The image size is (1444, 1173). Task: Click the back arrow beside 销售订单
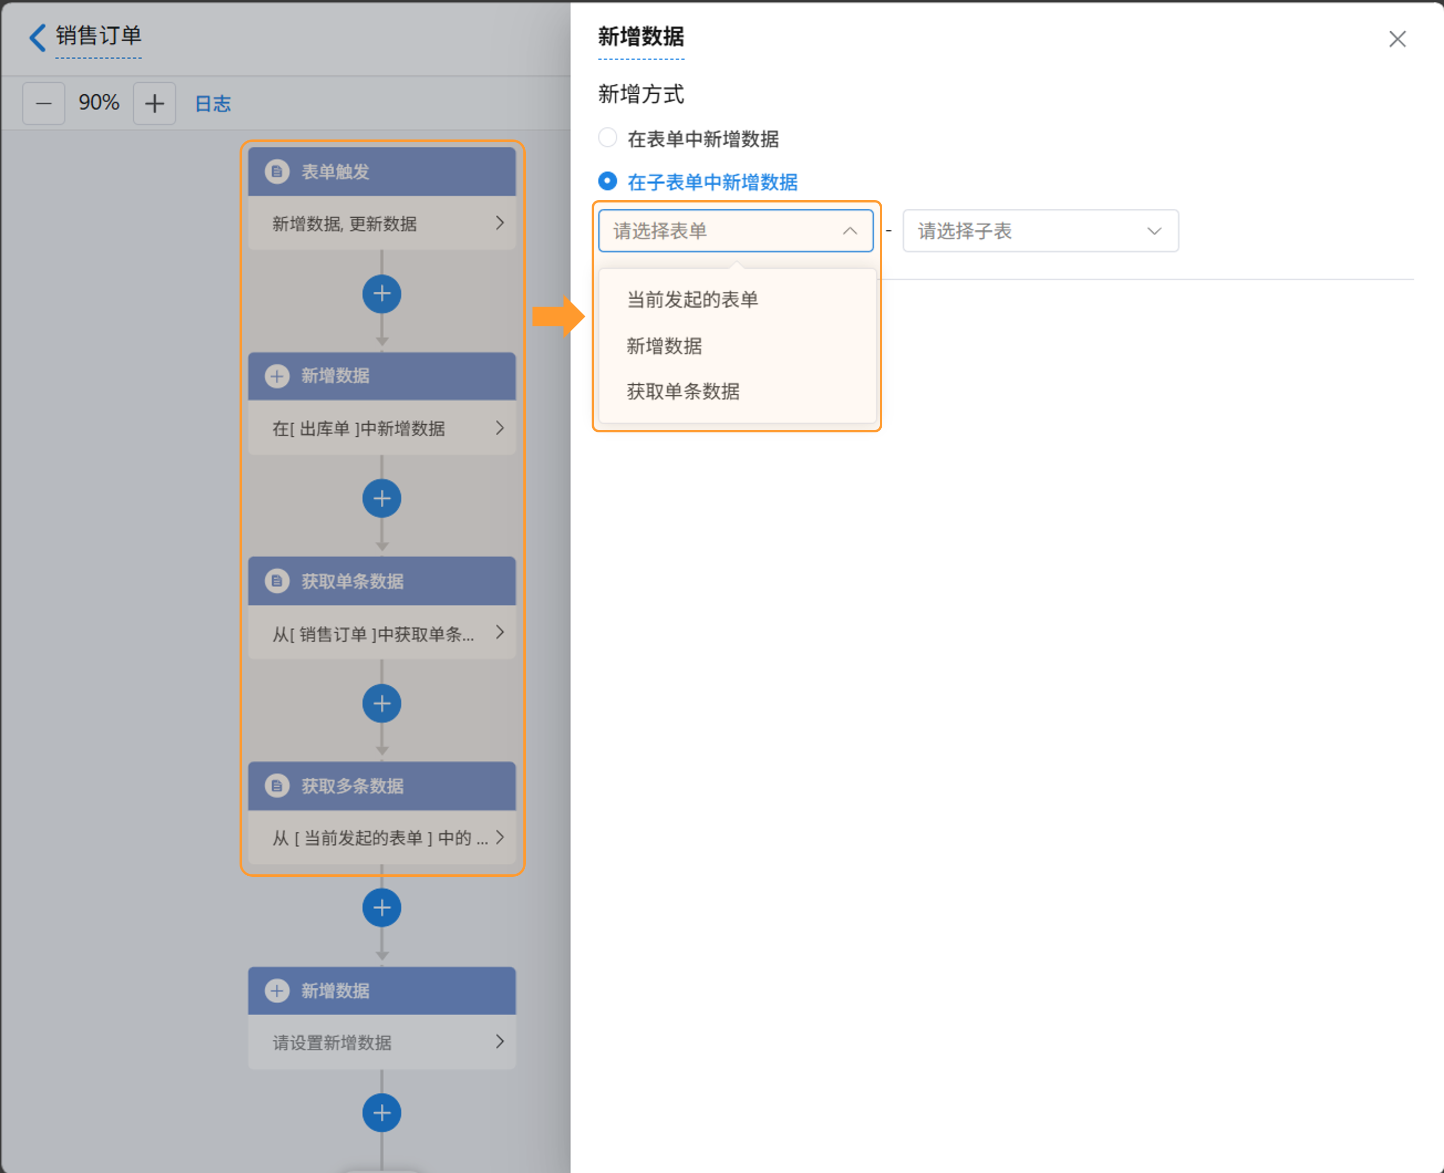(38, 37)
